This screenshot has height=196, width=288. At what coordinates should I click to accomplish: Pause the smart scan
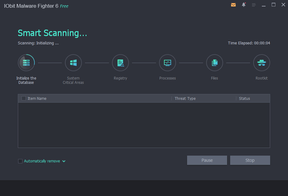[207, 160]
